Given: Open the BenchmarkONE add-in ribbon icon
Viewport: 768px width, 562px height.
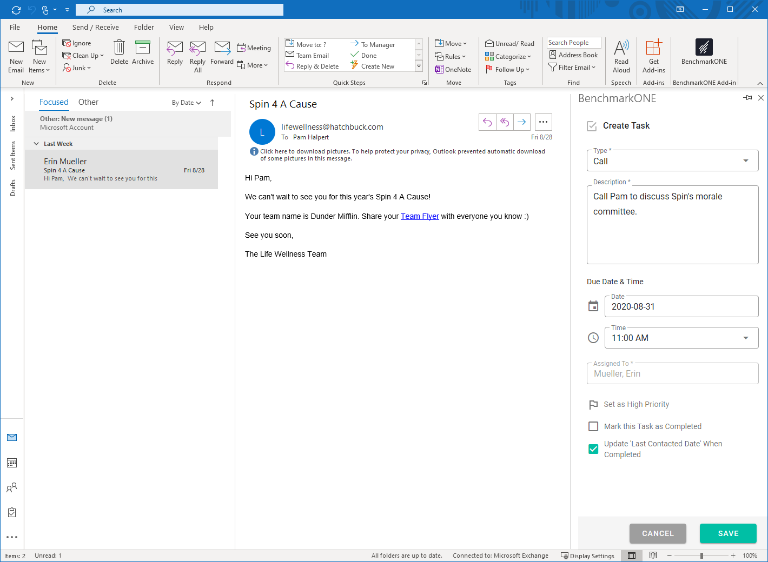Looking at the screenshot, I should point(704,52).
